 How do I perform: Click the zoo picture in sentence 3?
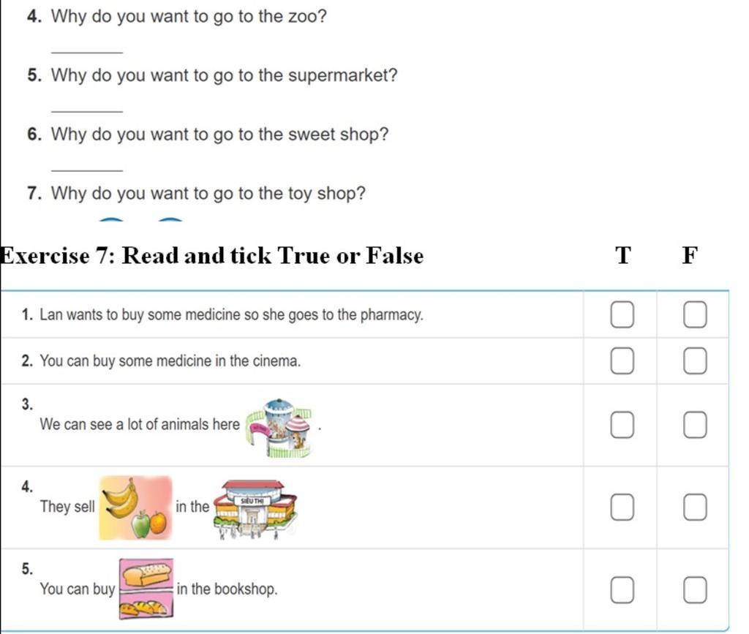[x=279, y=429]
